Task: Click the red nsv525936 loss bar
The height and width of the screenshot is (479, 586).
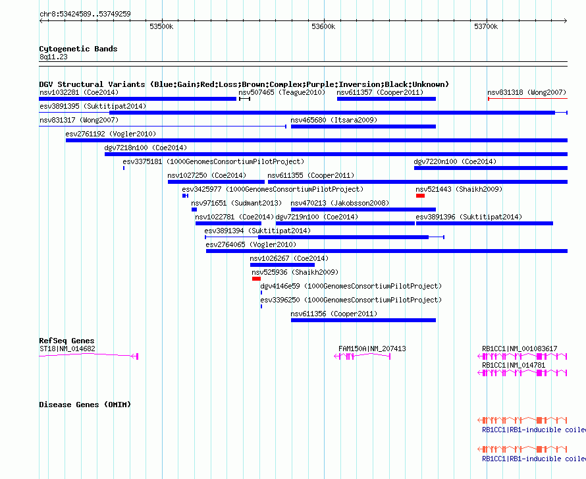Action: (256, 279)
